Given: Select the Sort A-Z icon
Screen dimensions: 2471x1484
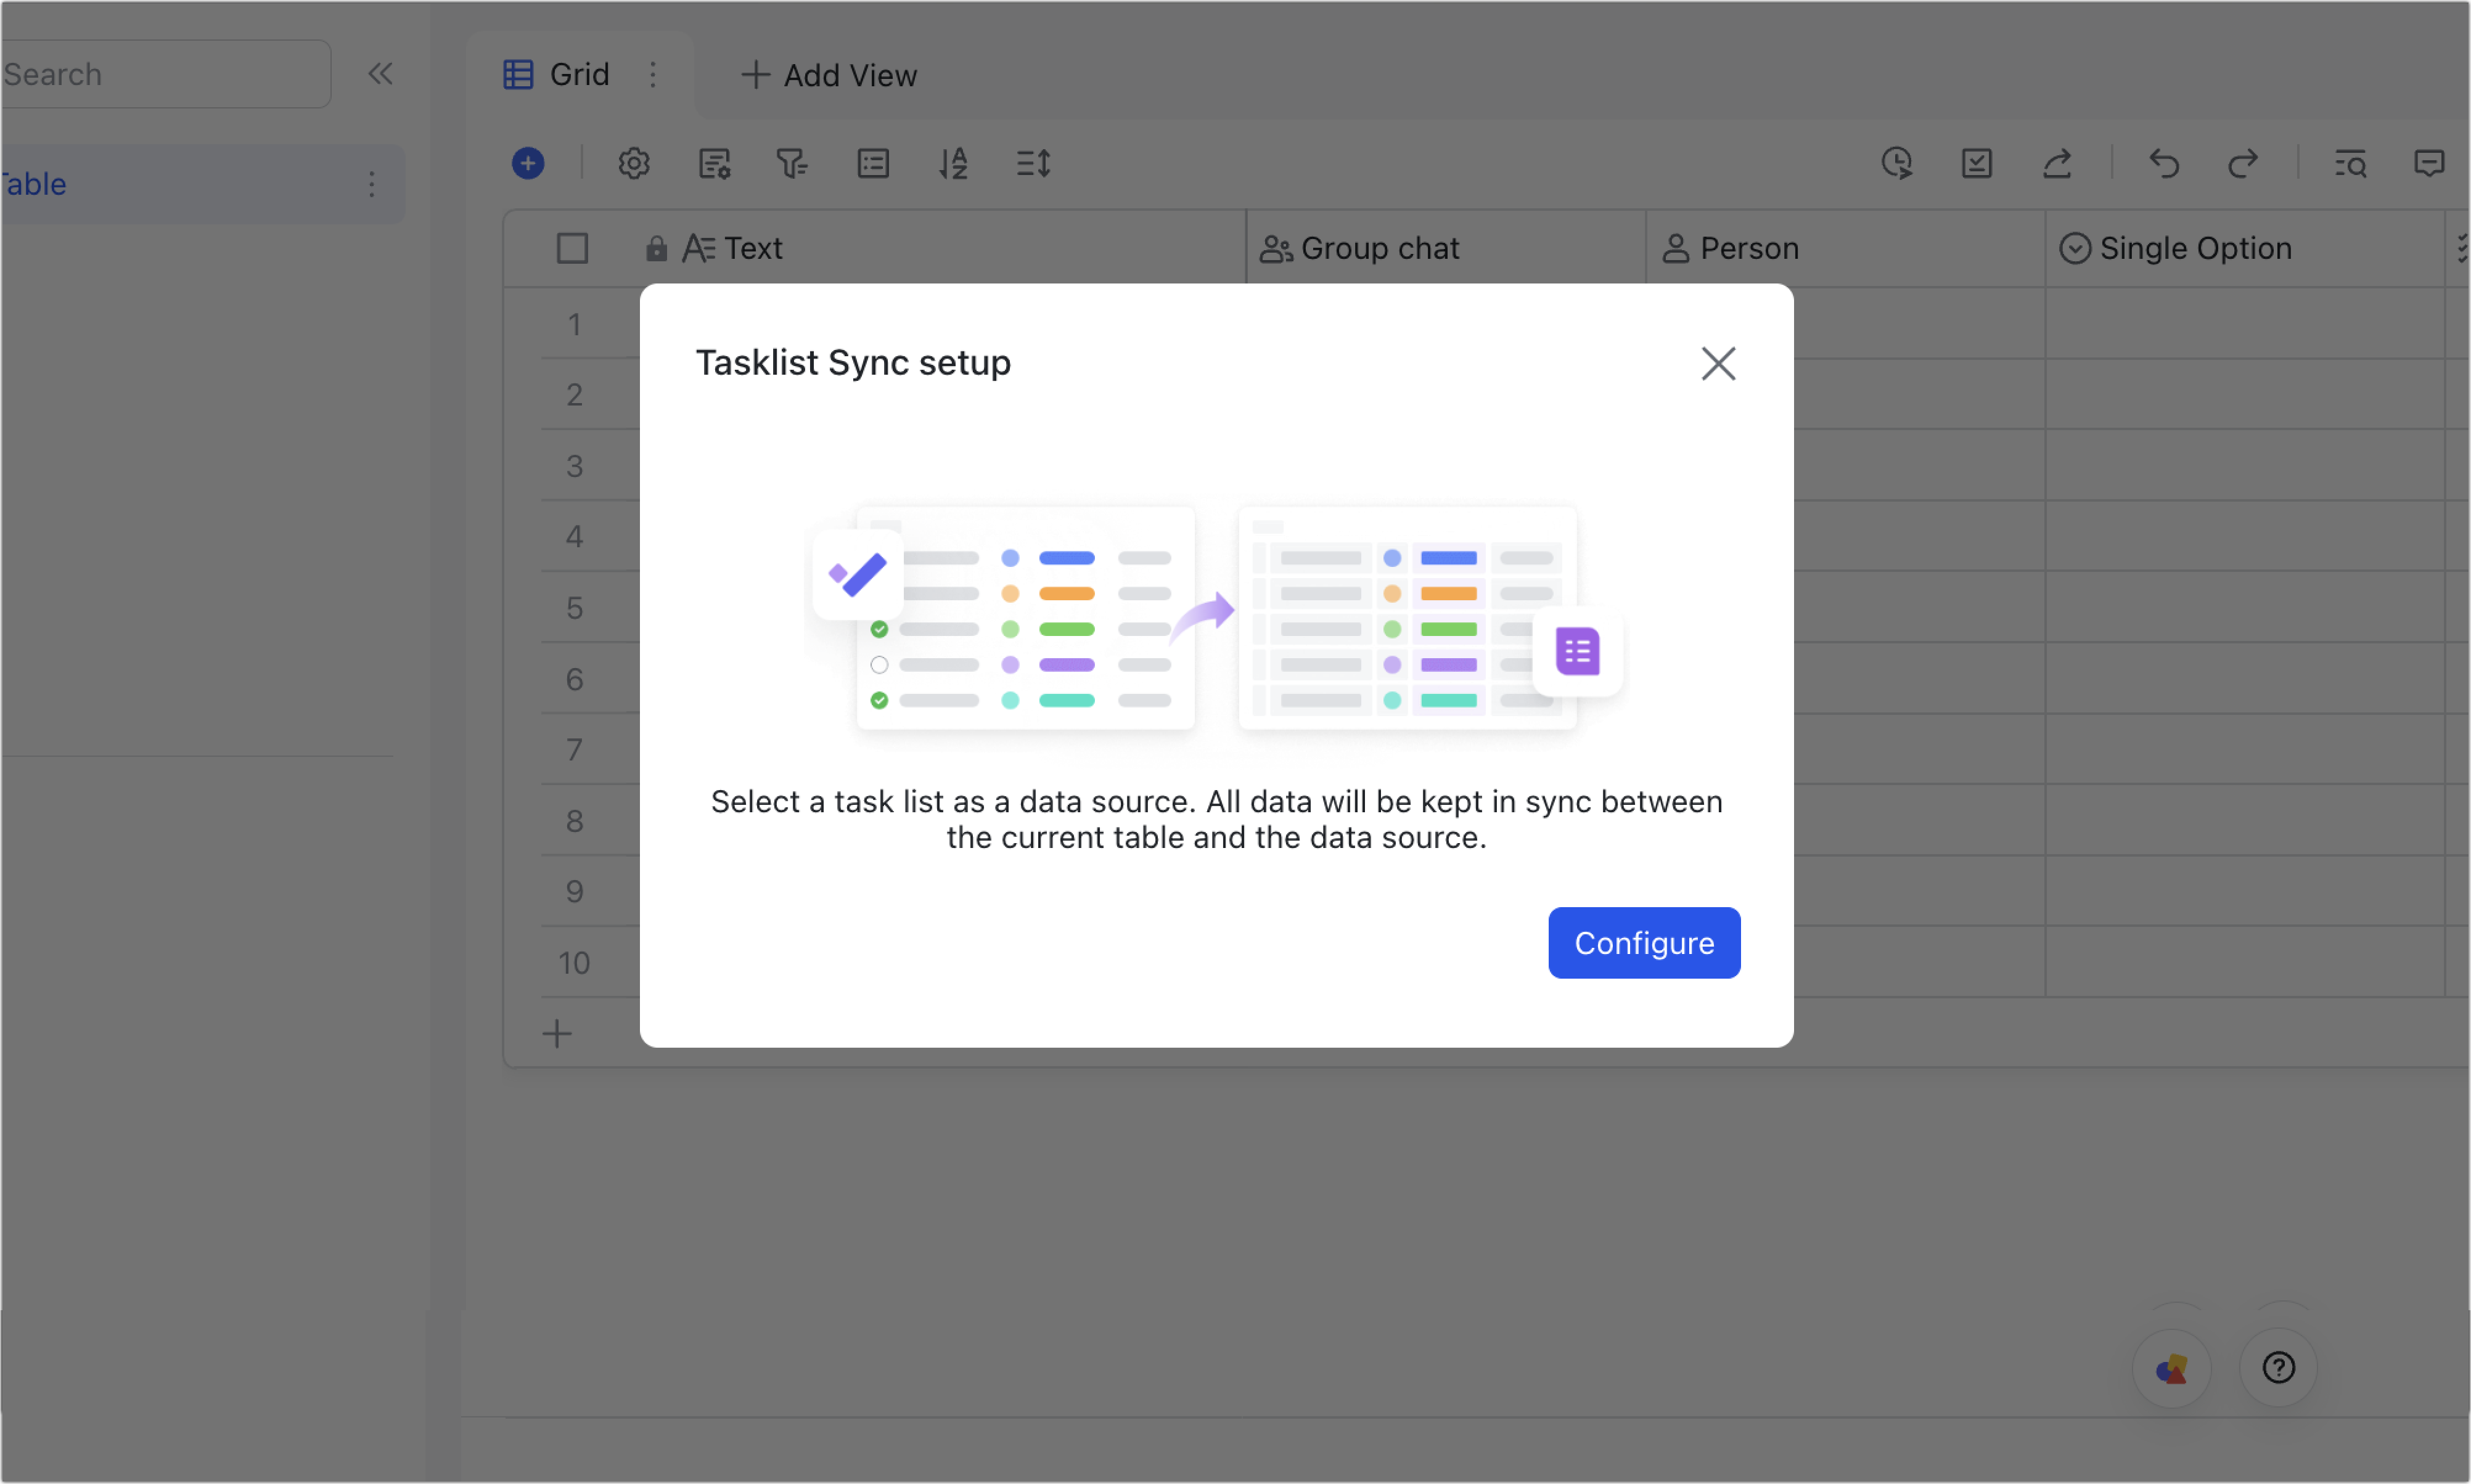Looking at the screenshot, I should (953, 163).
